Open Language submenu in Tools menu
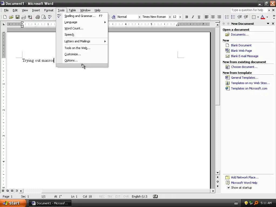 (82, 22)
